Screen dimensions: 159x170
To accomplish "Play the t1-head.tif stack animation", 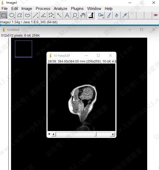I will [49, 134].
